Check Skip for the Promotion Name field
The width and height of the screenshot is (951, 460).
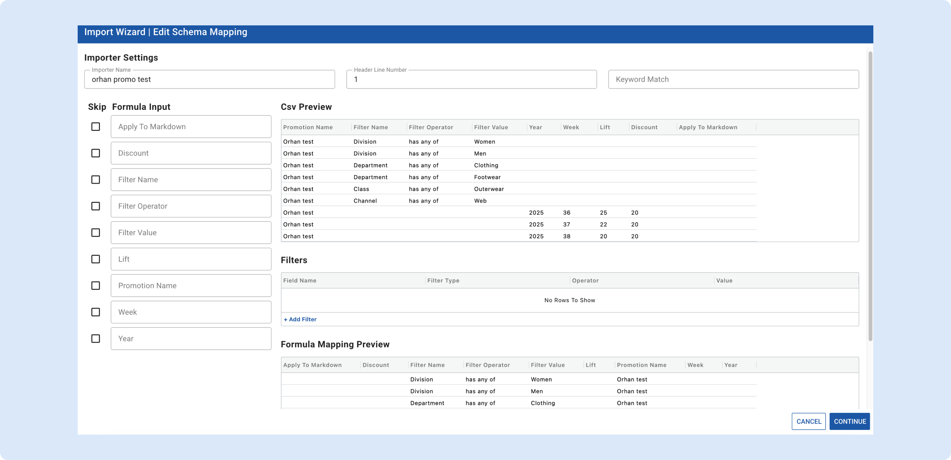95,286
